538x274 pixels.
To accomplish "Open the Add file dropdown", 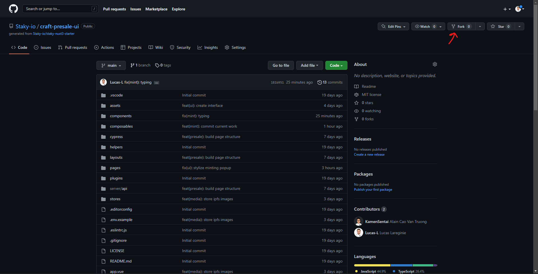I will [x=309, y=65].
